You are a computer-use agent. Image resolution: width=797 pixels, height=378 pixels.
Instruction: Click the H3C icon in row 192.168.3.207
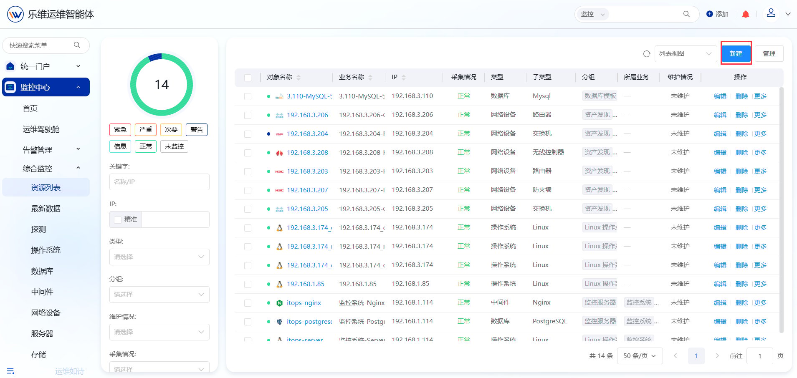click(279, 190)
